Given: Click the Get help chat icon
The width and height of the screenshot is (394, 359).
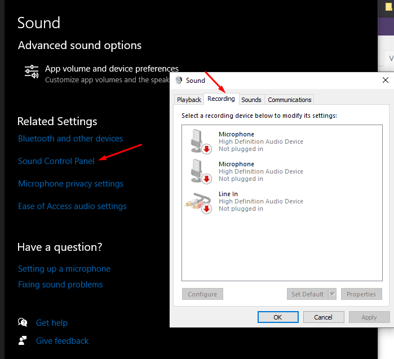Looking at the screenshot, I should point(23,322).
